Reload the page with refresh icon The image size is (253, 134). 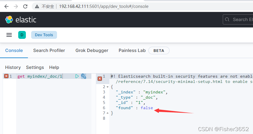click(25, 6)
